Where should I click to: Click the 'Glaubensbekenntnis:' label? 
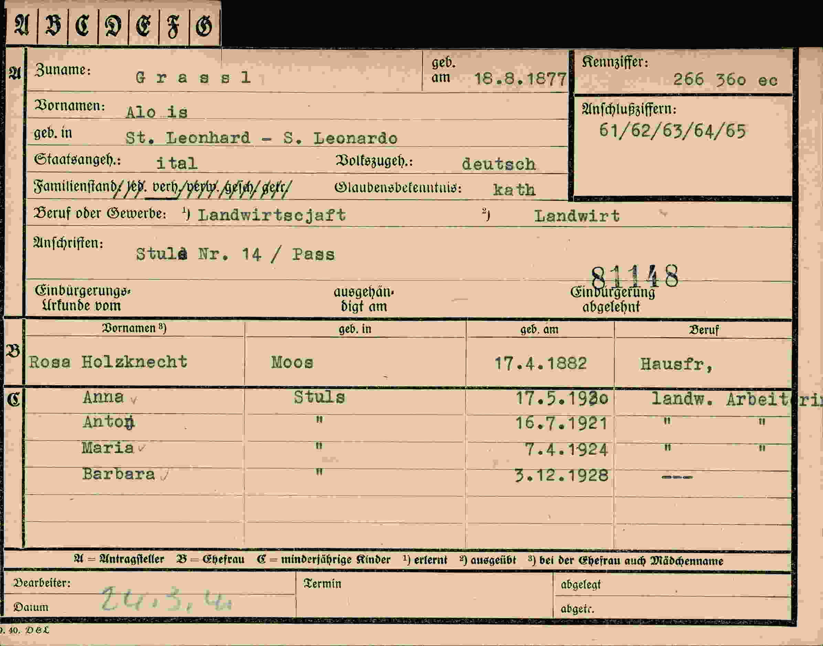coord(398,187)
